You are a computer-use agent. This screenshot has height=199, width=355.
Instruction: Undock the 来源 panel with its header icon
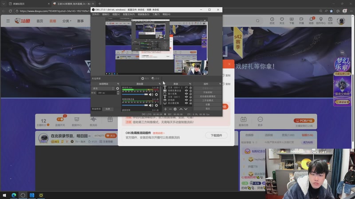[190, 84]
